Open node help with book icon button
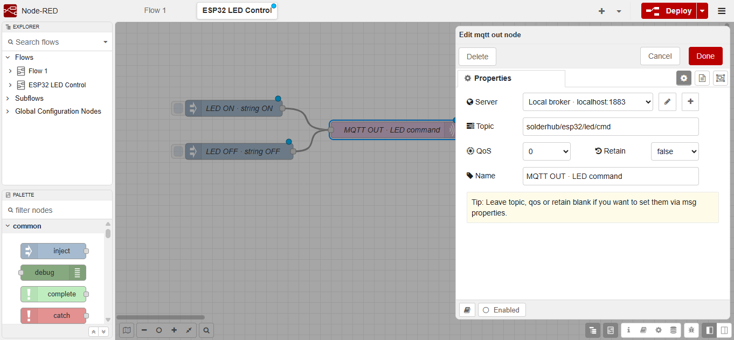734x340 pixels. click(467, 310)
